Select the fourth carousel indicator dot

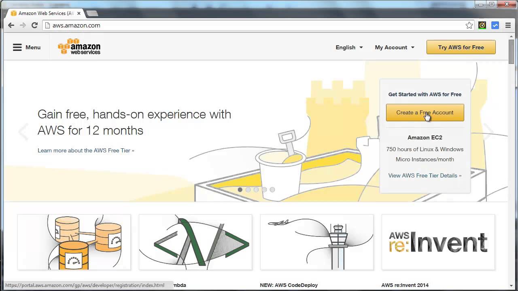point(264,190)
